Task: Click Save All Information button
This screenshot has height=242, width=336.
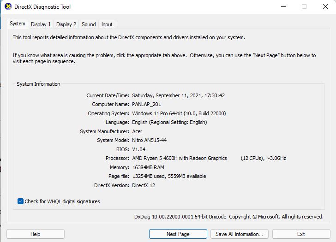Action: (239, 234)
